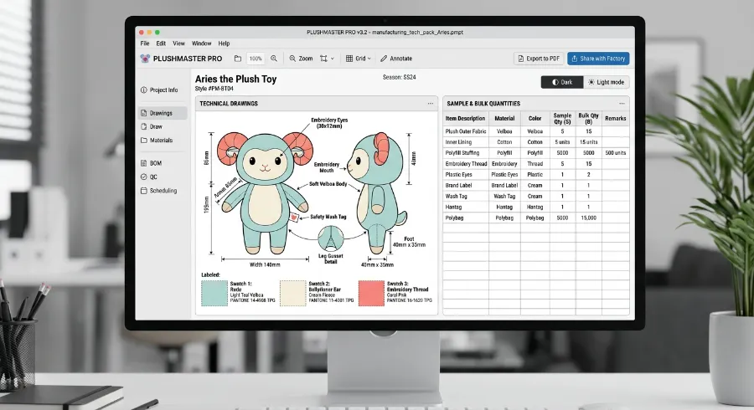Screen dimensions: 754x410
Task: Select the Plush Outer Fabric row
Action: point(535,131)
